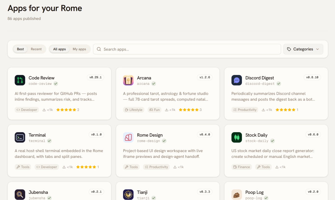Filter by Lifestyle tag on Arcana

[133, 110]
